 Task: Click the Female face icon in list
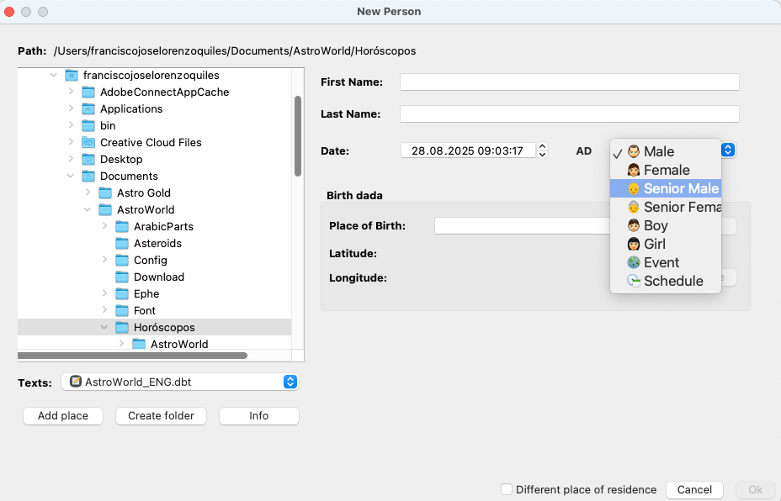[633, 170]
